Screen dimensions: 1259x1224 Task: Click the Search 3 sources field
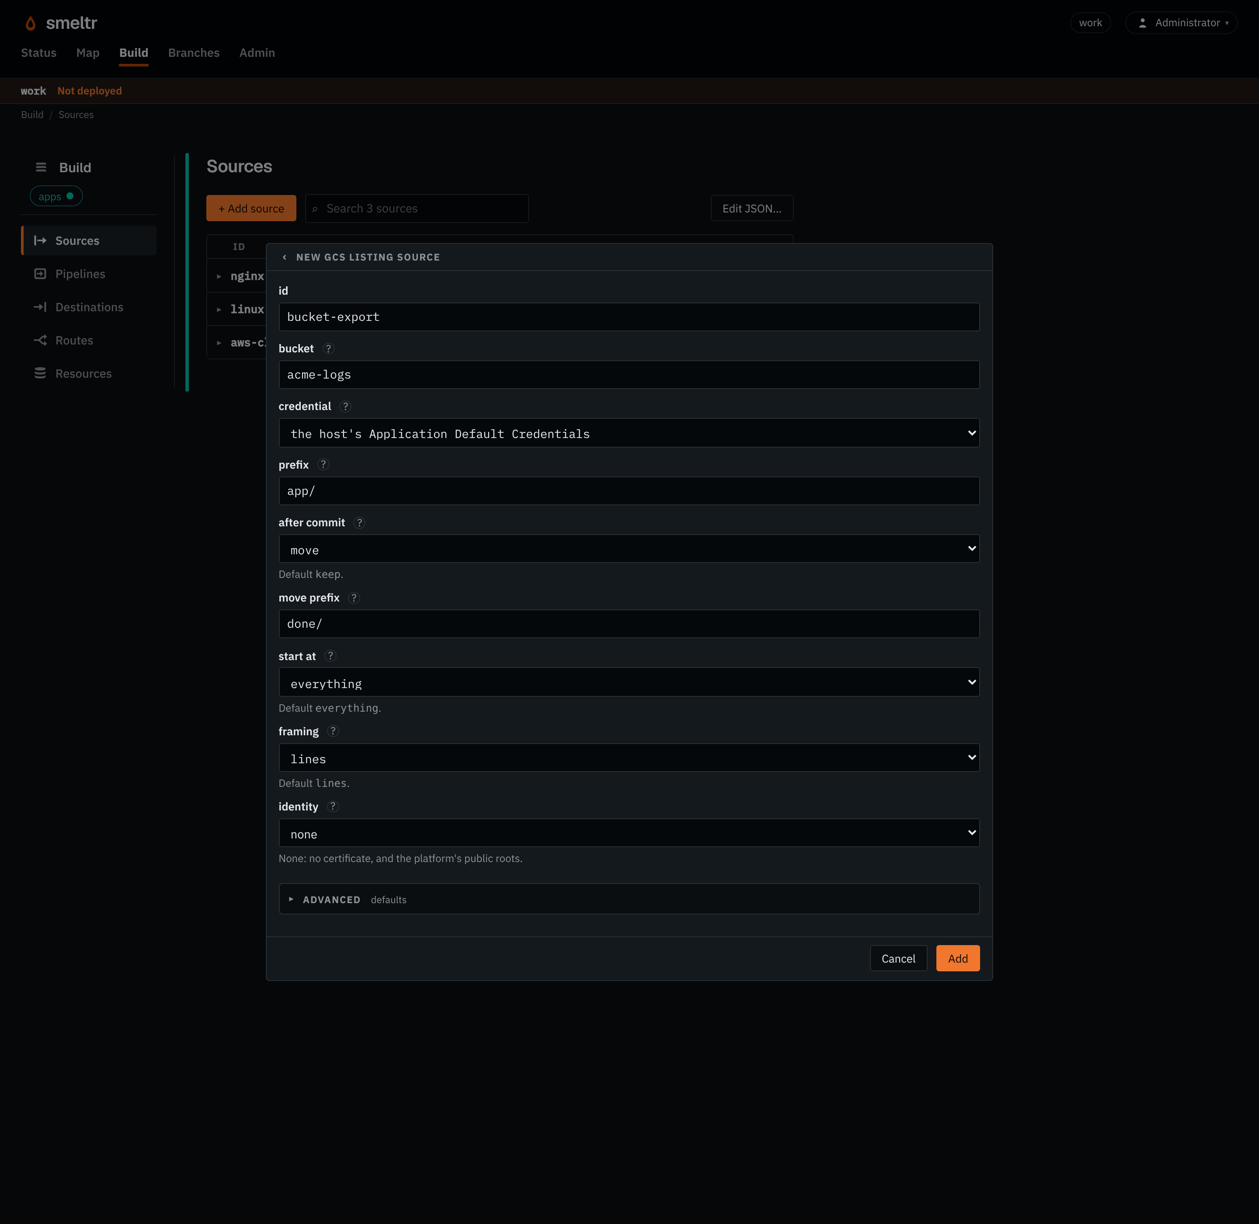coord(417,208)
